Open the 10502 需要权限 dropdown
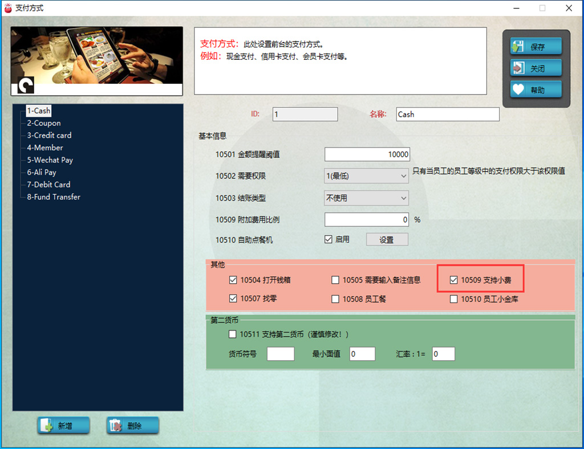 [366, 177]
